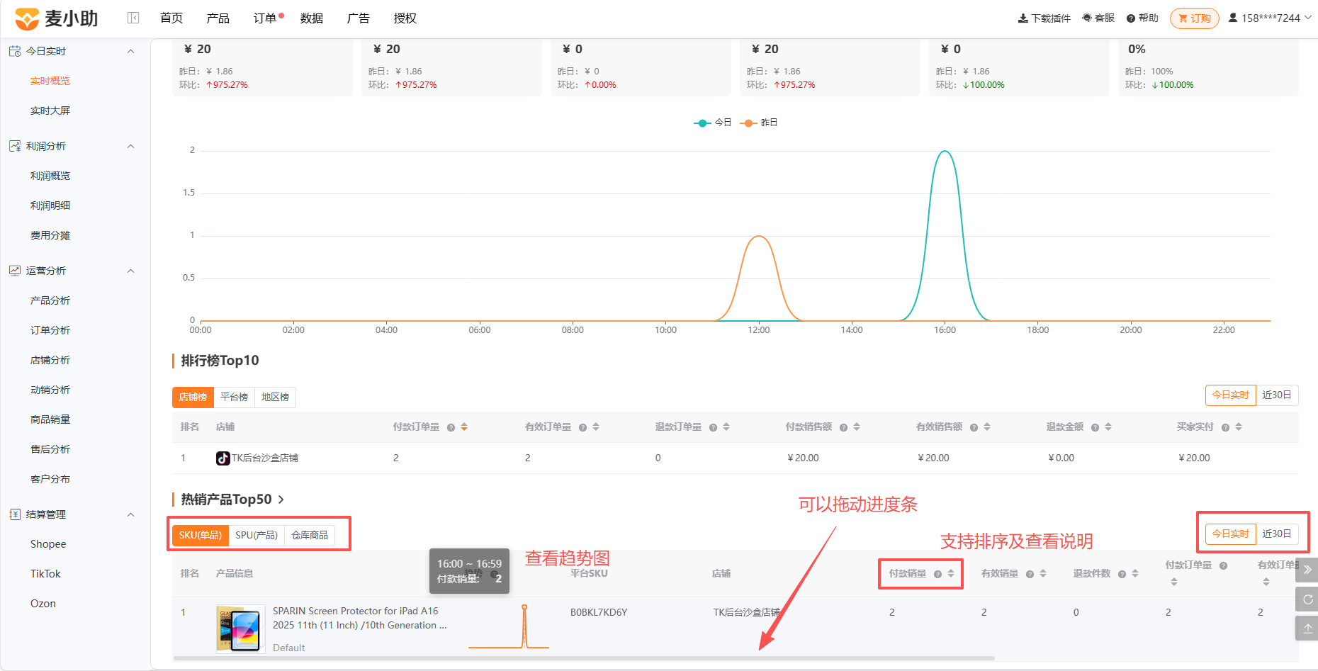
Task: Select 今日实时 for 热销产品Top50
Action: click(x=1230, y=534)
